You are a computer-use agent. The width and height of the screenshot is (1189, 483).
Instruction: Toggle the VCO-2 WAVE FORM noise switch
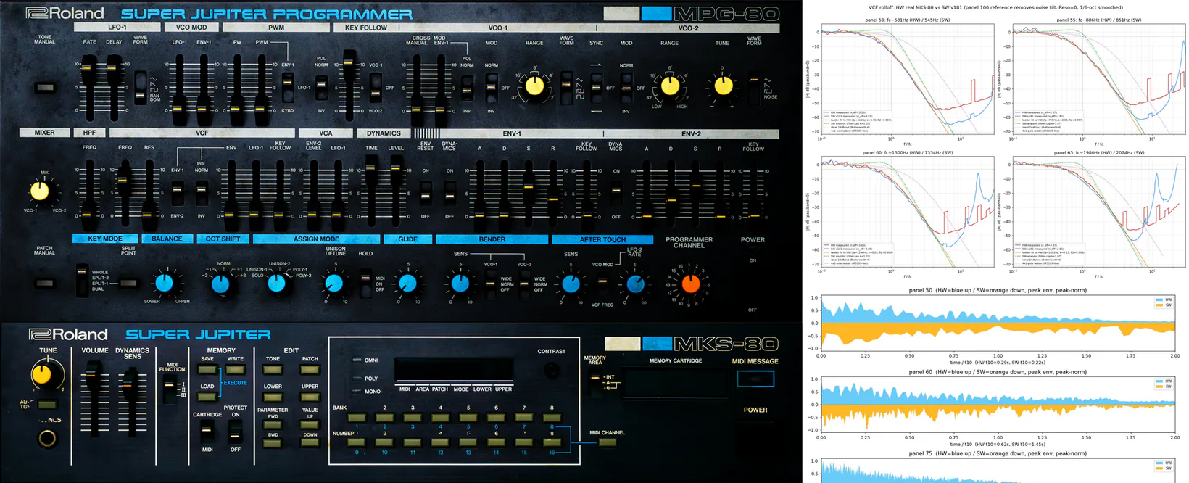(x=755, y=88)
